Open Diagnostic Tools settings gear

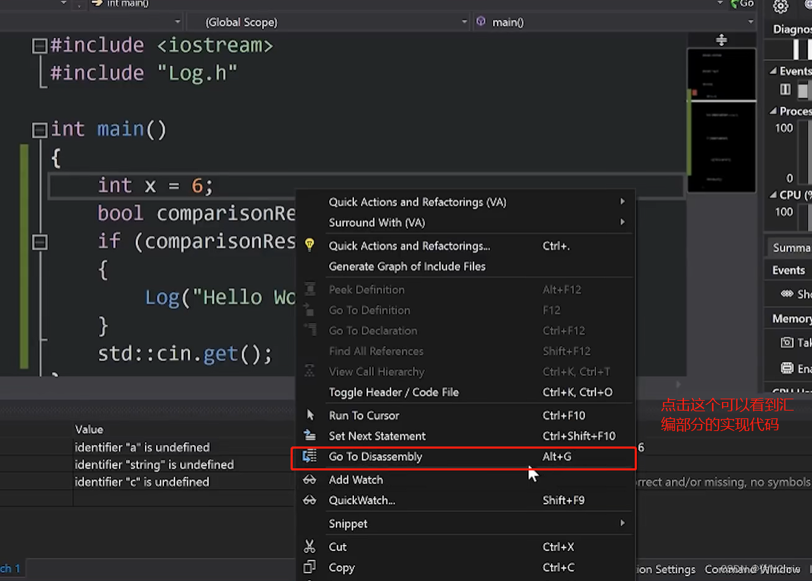click(x=780, y=7)
